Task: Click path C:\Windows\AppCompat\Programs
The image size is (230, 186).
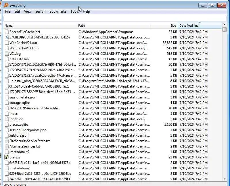Action: (x=106, y=32)
